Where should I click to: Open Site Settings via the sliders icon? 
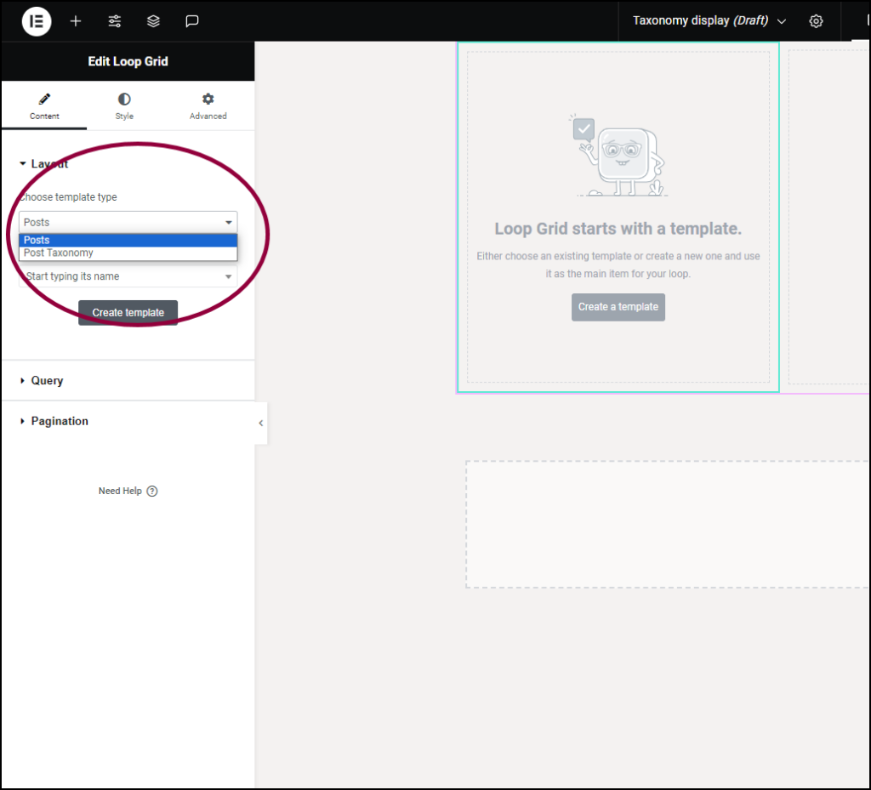point(114,21)
